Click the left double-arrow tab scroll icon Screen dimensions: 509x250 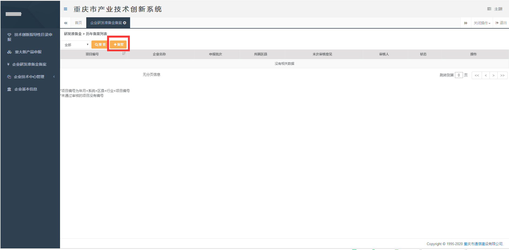point(65,23)
